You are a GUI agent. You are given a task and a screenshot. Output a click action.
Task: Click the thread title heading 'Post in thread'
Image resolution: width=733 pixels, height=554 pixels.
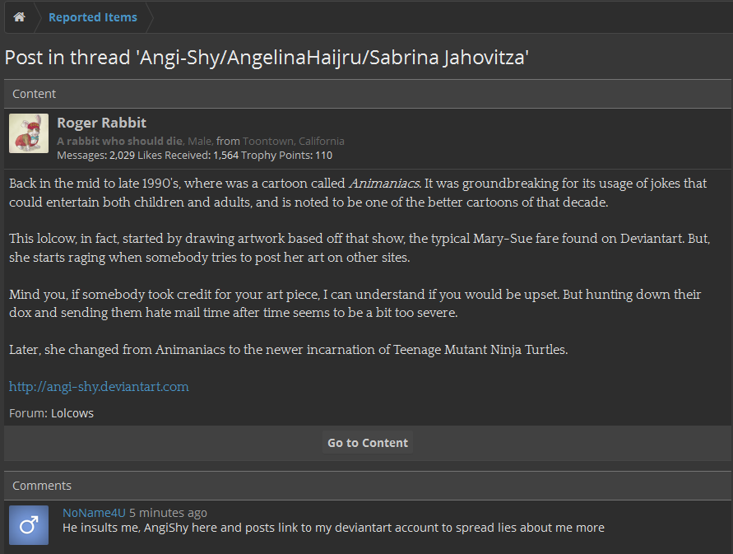267,58
